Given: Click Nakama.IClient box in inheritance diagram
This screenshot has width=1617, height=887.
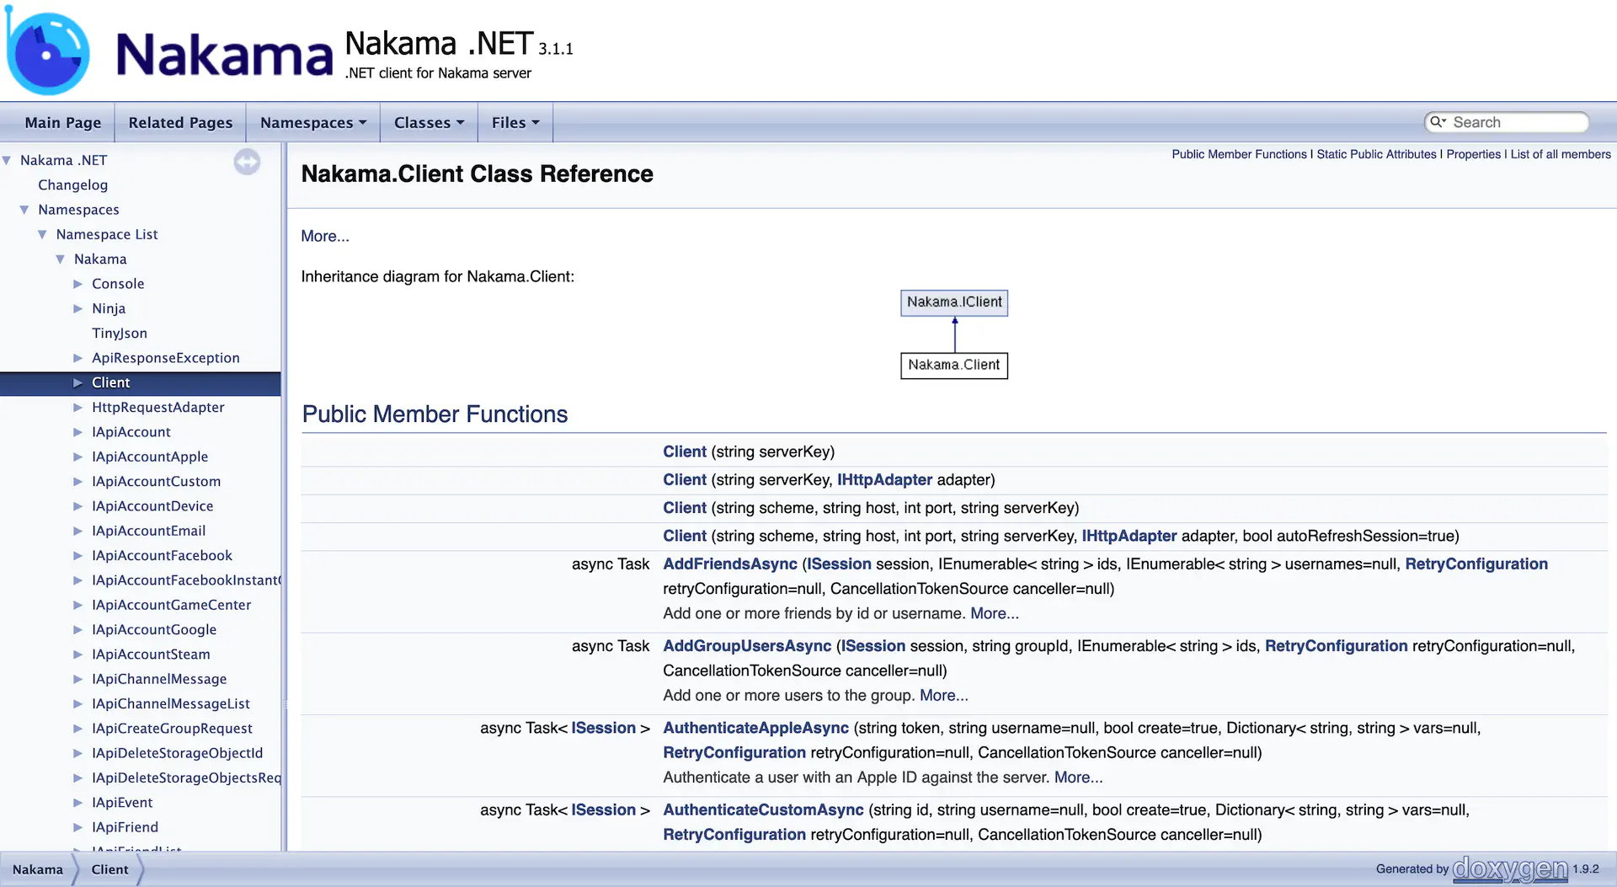Looking at the screenshot, I should 954,302.
